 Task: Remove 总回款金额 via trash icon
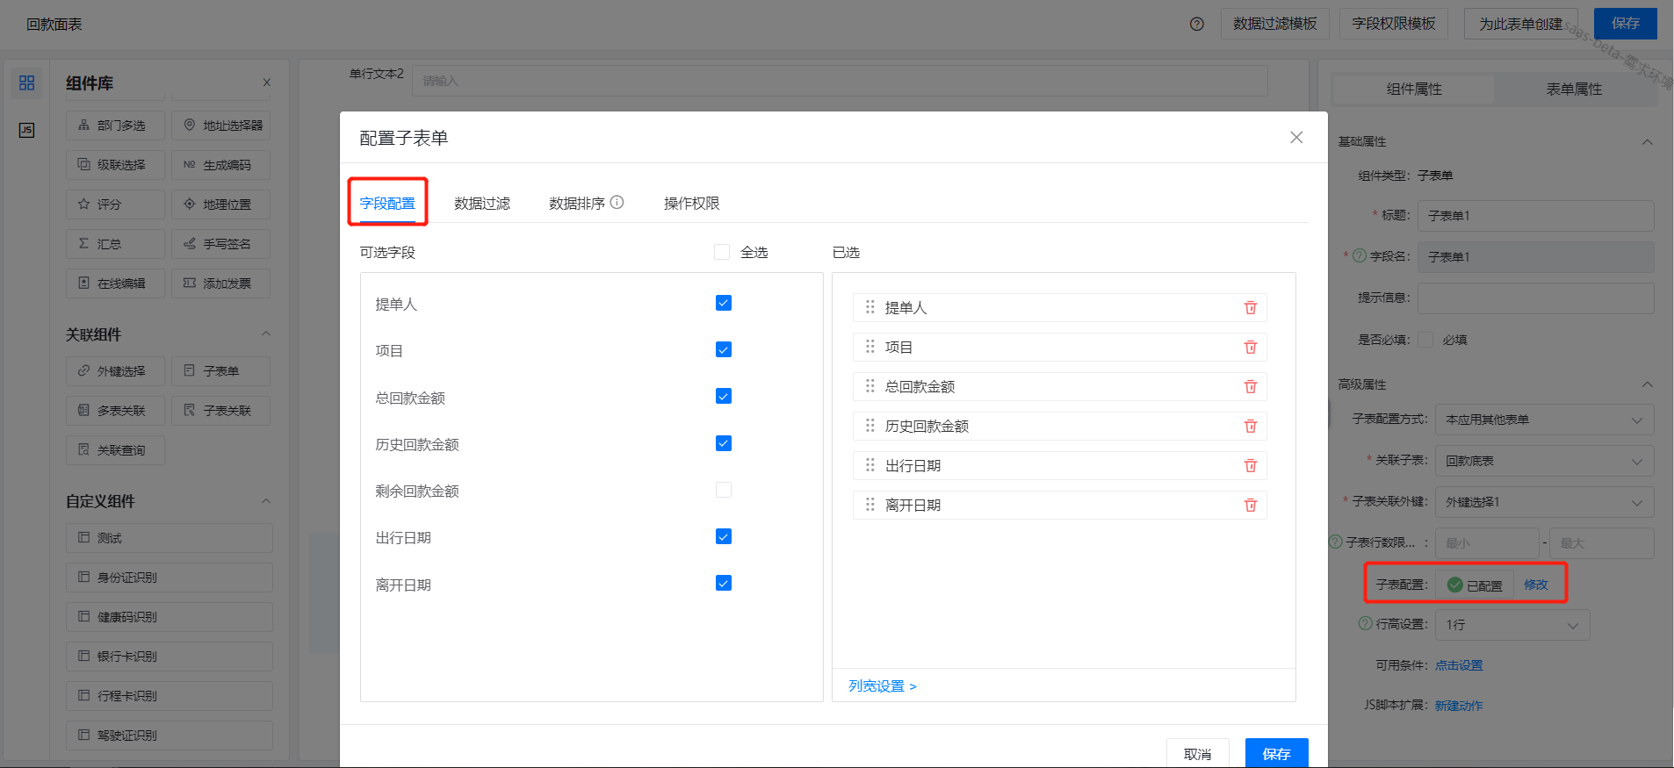pyautogui.click(x=1251, y=387)
